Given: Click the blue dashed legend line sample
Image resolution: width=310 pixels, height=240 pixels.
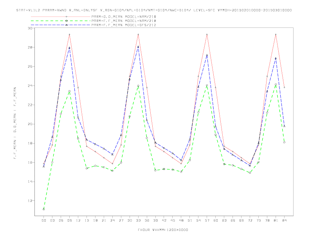Looking at the screenshot, I should pos(61,25).
